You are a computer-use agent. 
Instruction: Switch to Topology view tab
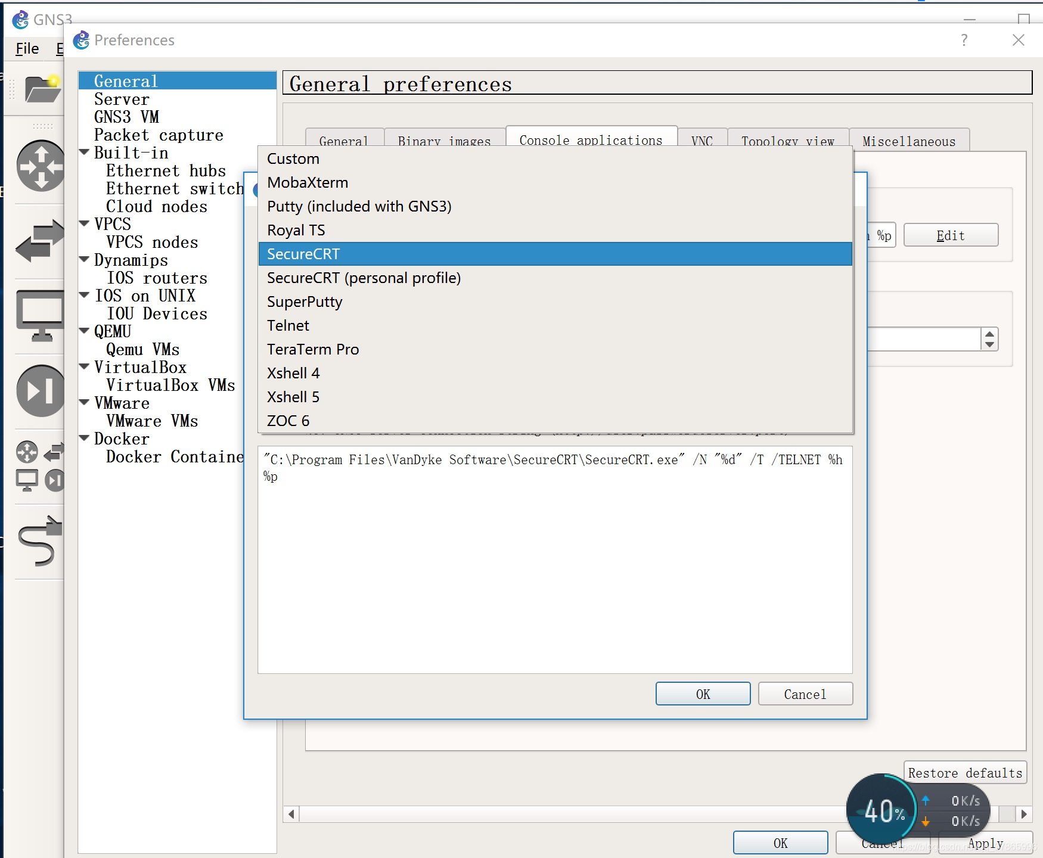pos(788,138)
